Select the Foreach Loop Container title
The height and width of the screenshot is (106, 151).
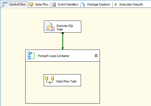pyautogui.click(x=54, y=56)
